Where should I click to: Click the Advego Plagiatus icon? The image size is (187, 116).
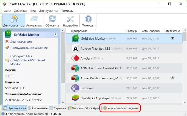click(76, 49)
